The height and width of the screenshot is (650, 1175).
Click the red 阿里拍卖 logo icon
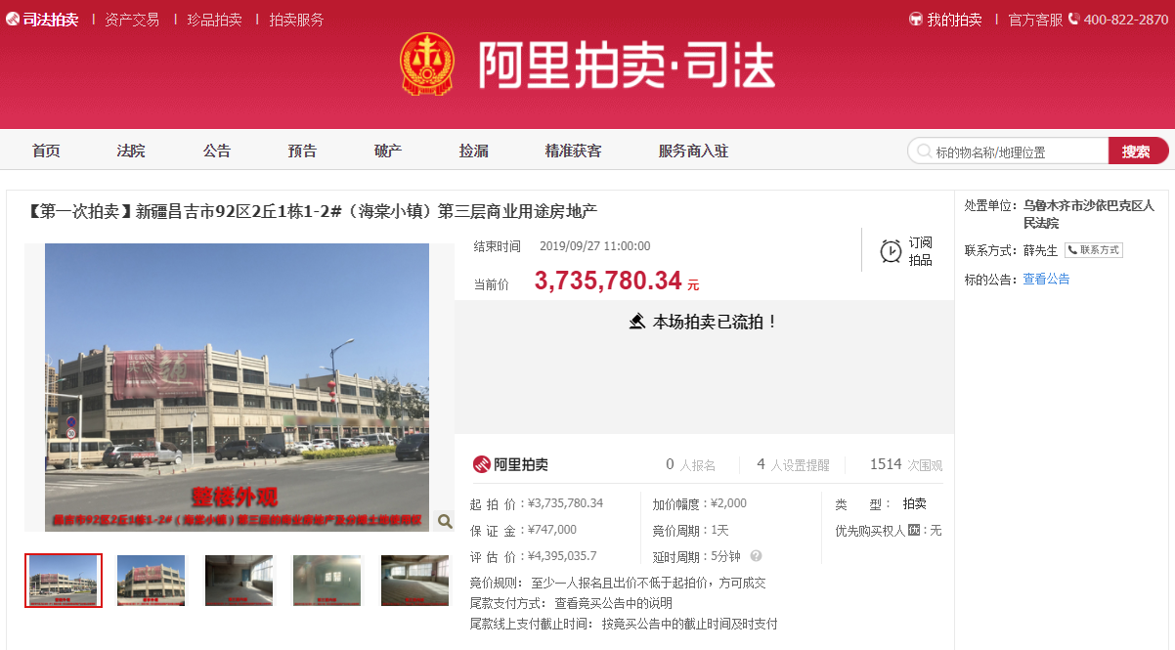(481, 464)
